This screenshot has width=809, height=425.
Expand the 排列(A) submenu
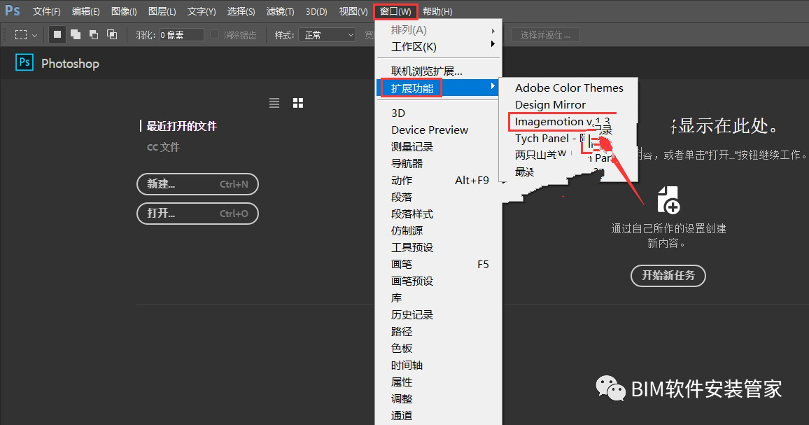point(439,30)
